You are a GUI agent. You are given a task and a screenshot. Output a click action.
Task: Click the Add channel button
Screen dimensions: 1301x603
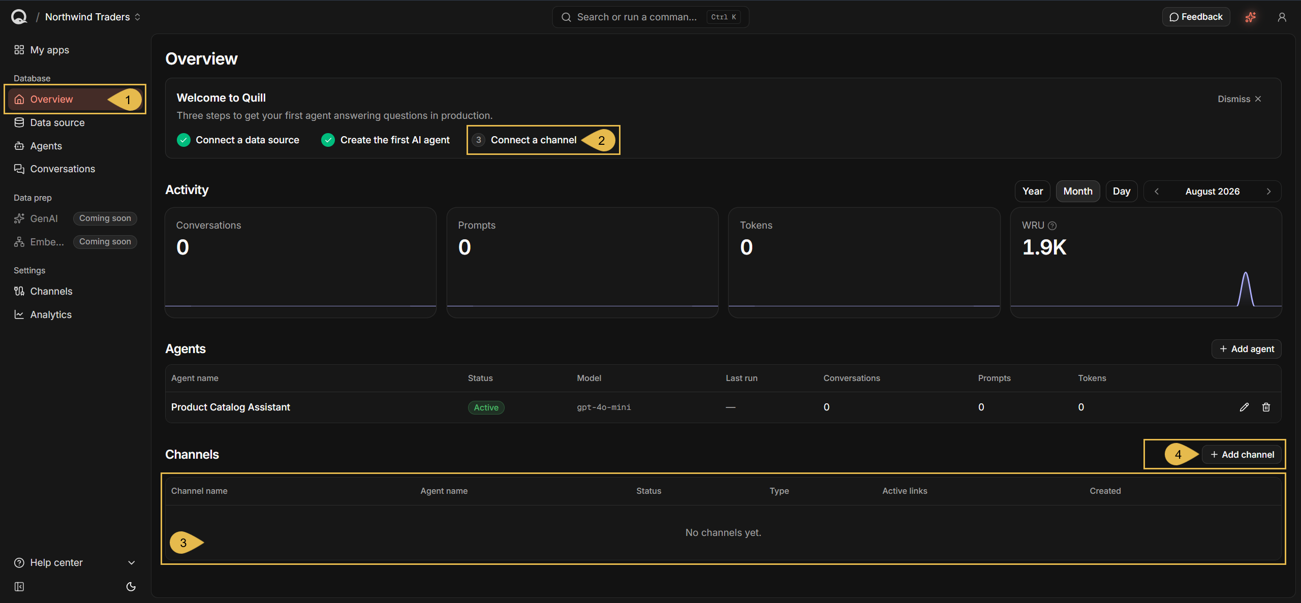click(1242, 455)
